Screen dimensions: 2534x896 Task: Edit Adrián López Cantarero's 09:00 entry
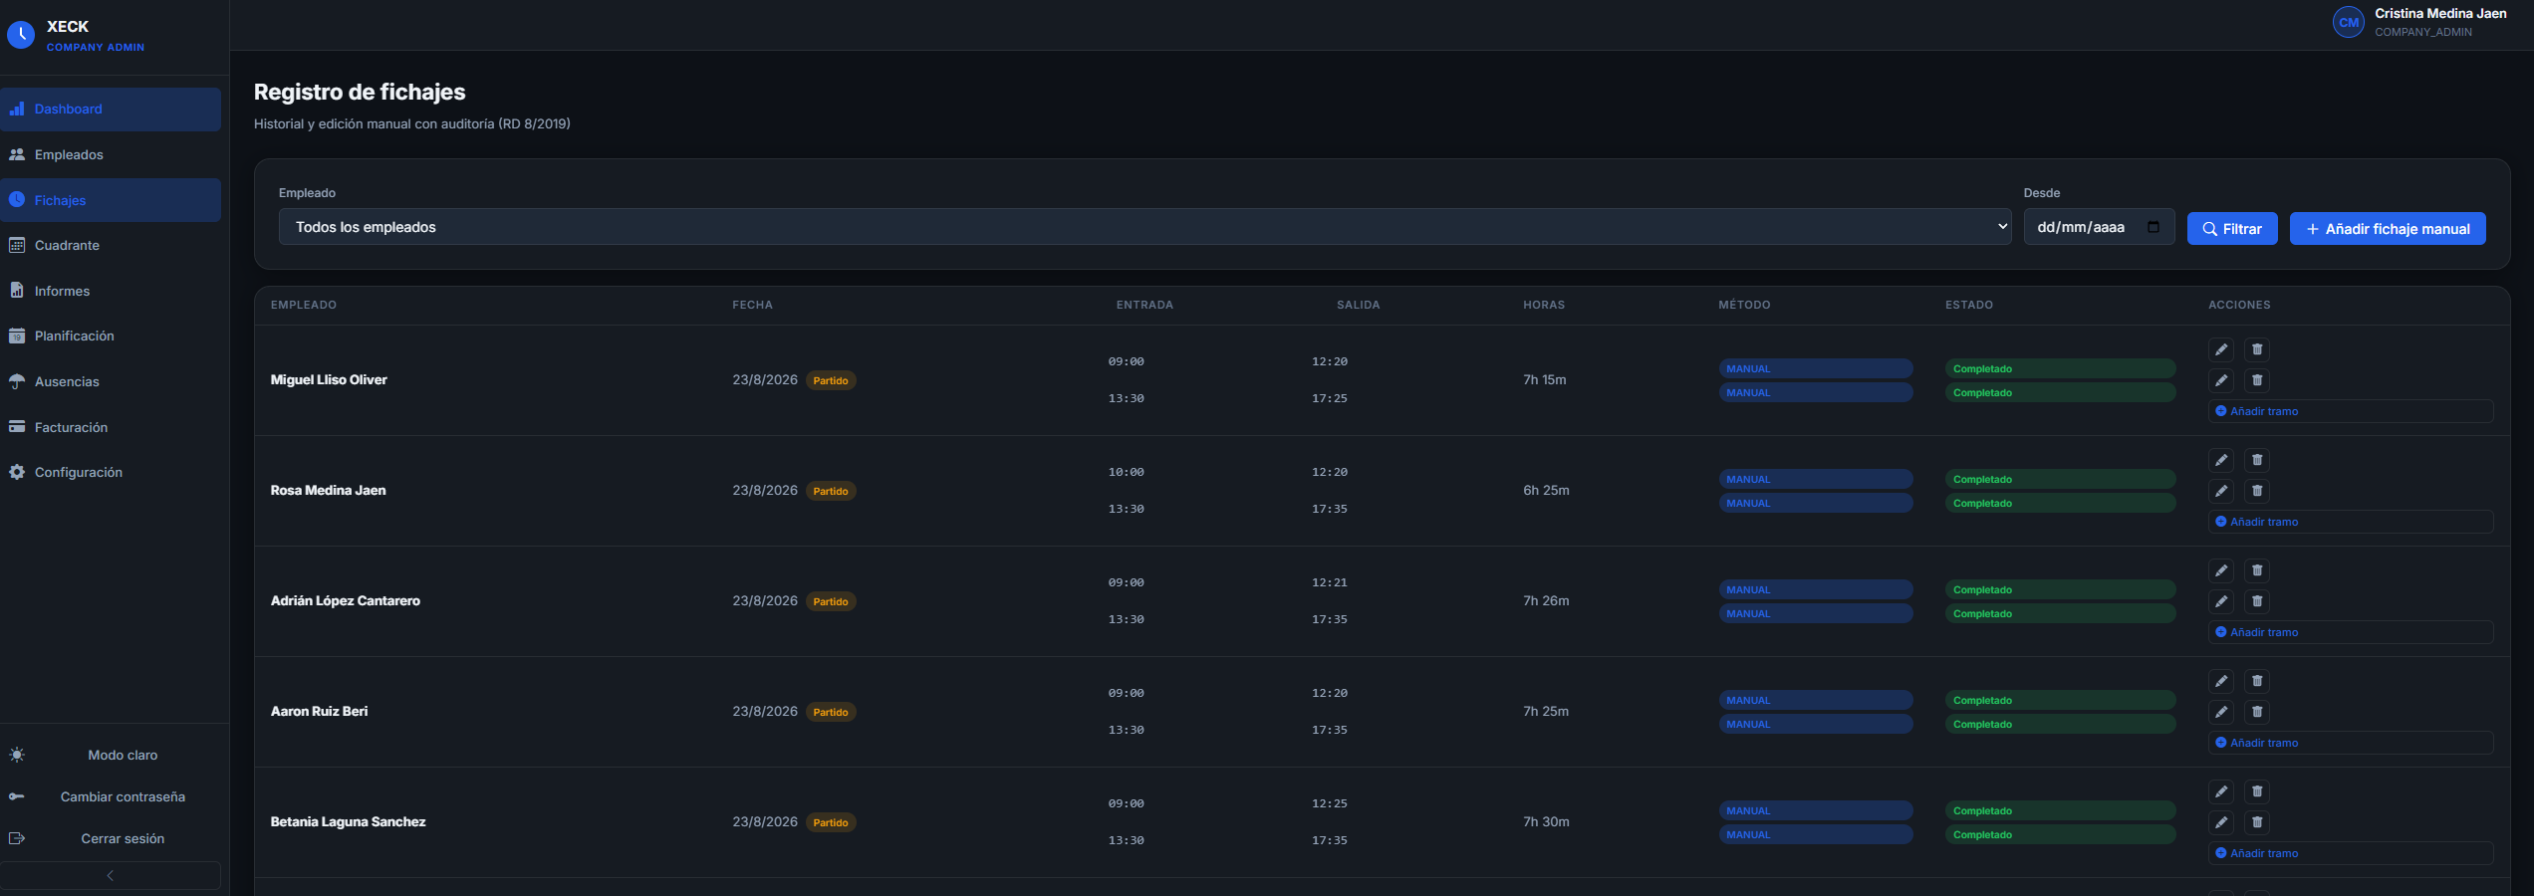(2220, 570)
